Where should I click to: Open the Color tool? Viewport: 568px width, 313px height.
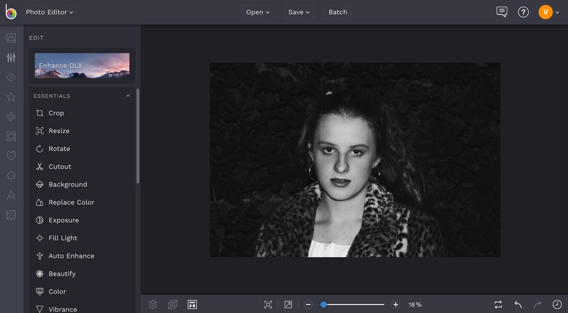(x=82, y=291)
